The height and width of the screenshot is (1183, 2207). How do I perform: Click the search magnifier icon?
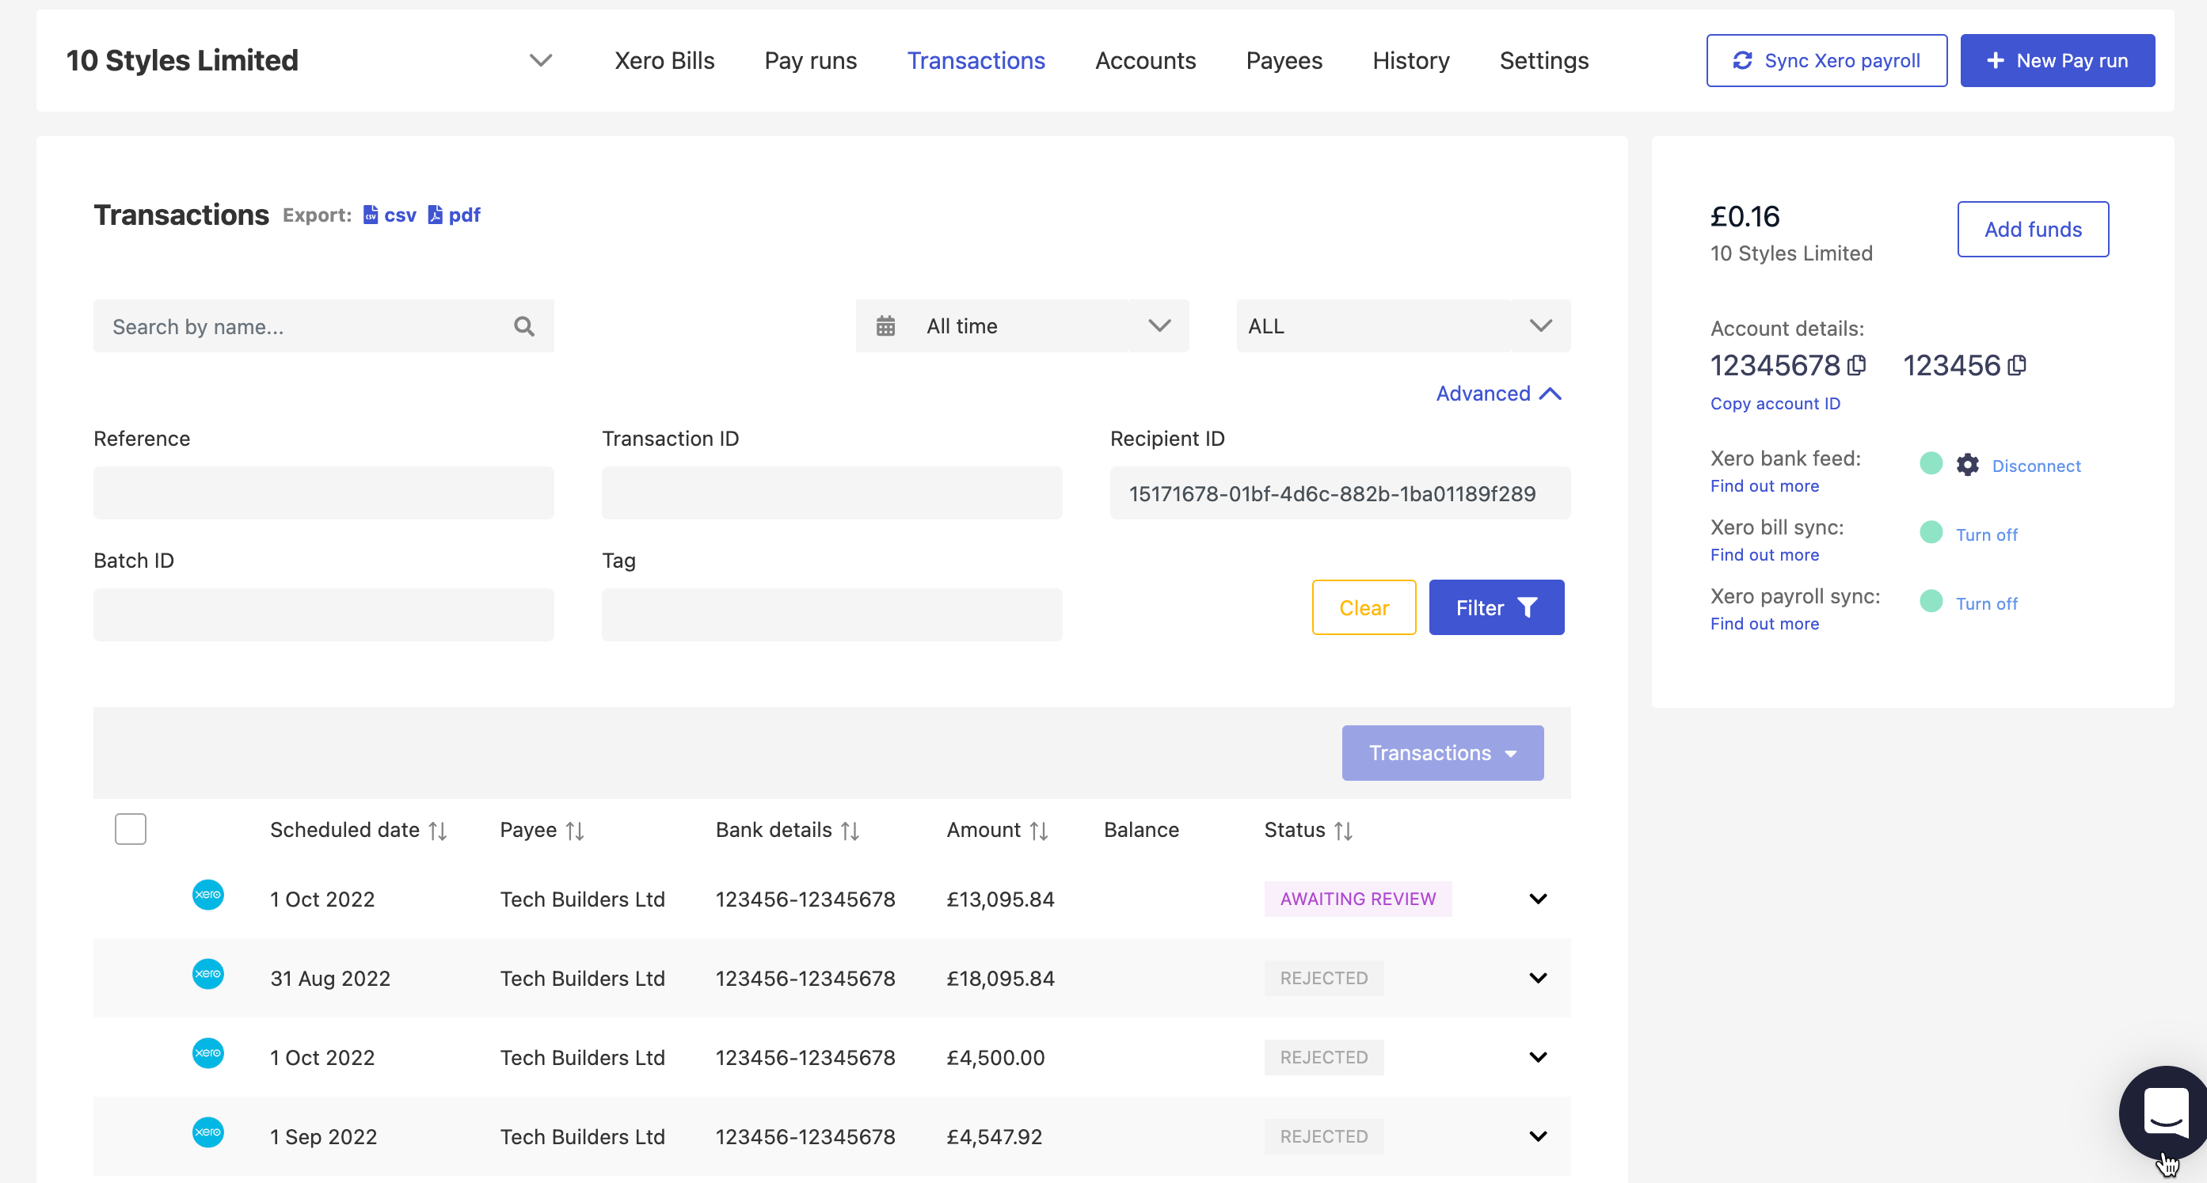pos(523,326)
